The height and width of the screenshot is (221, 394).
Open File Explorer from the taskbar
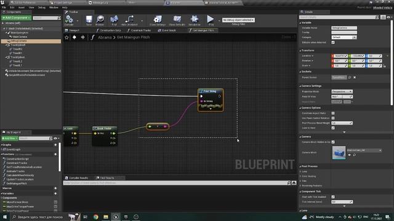click(x=106, y=217)
